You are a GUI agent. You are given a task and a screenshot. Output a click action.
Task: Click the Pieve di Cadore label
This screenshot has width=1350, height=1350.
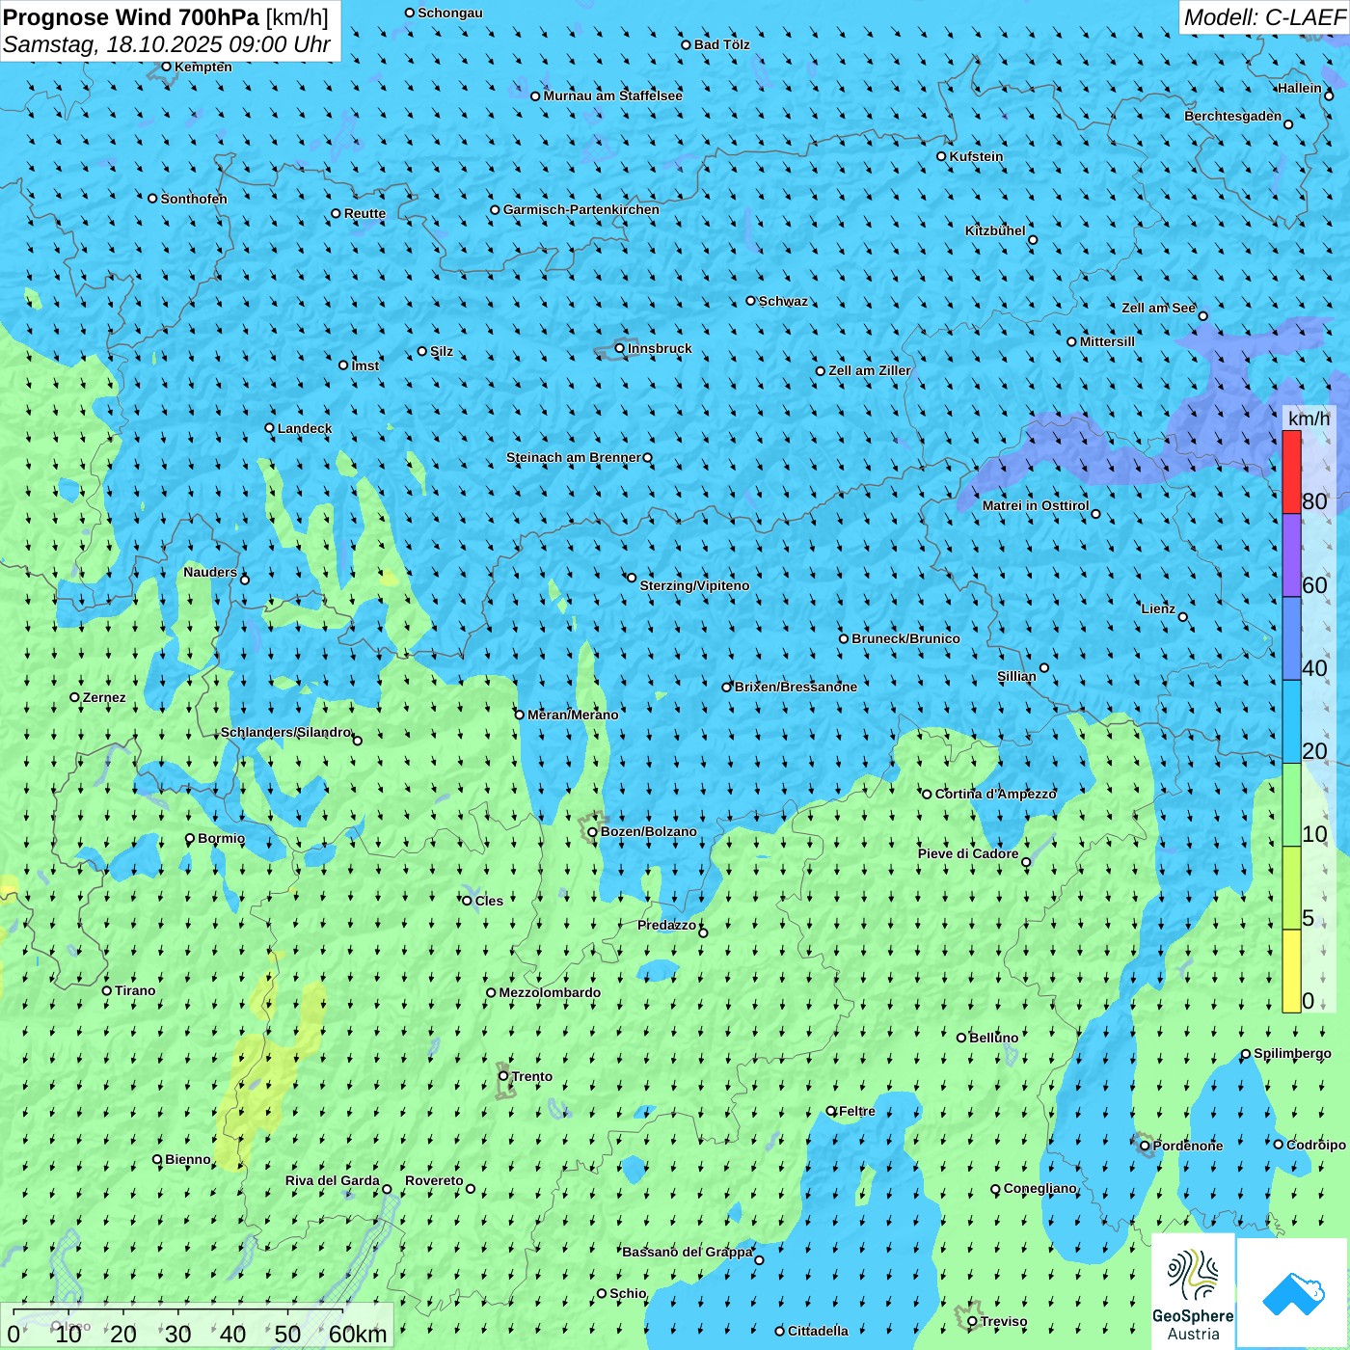tap(968, 853)
